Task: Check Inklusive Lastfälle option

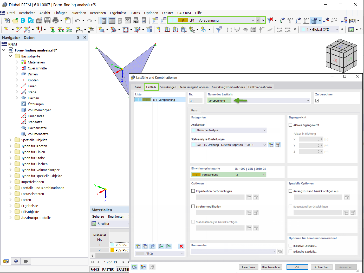Action: point(290,245)
